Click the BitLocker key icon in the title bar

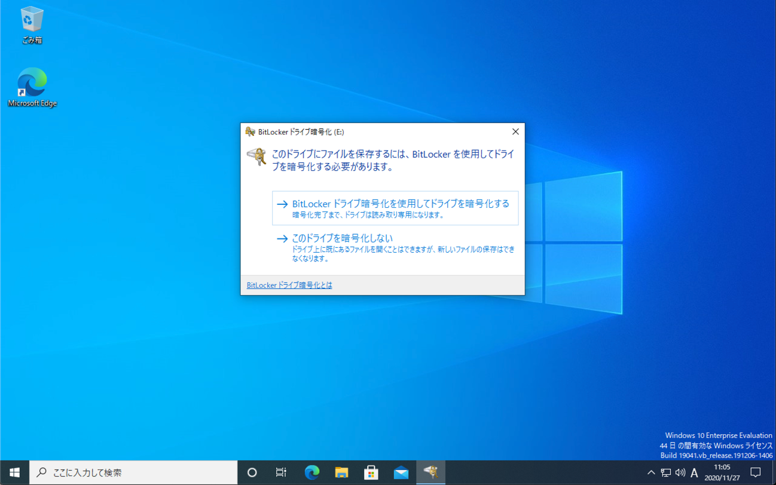[250, 132]
